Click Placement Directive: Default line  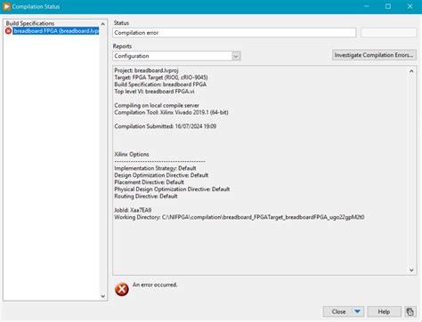pyautogui.click(x=149, y=182)
